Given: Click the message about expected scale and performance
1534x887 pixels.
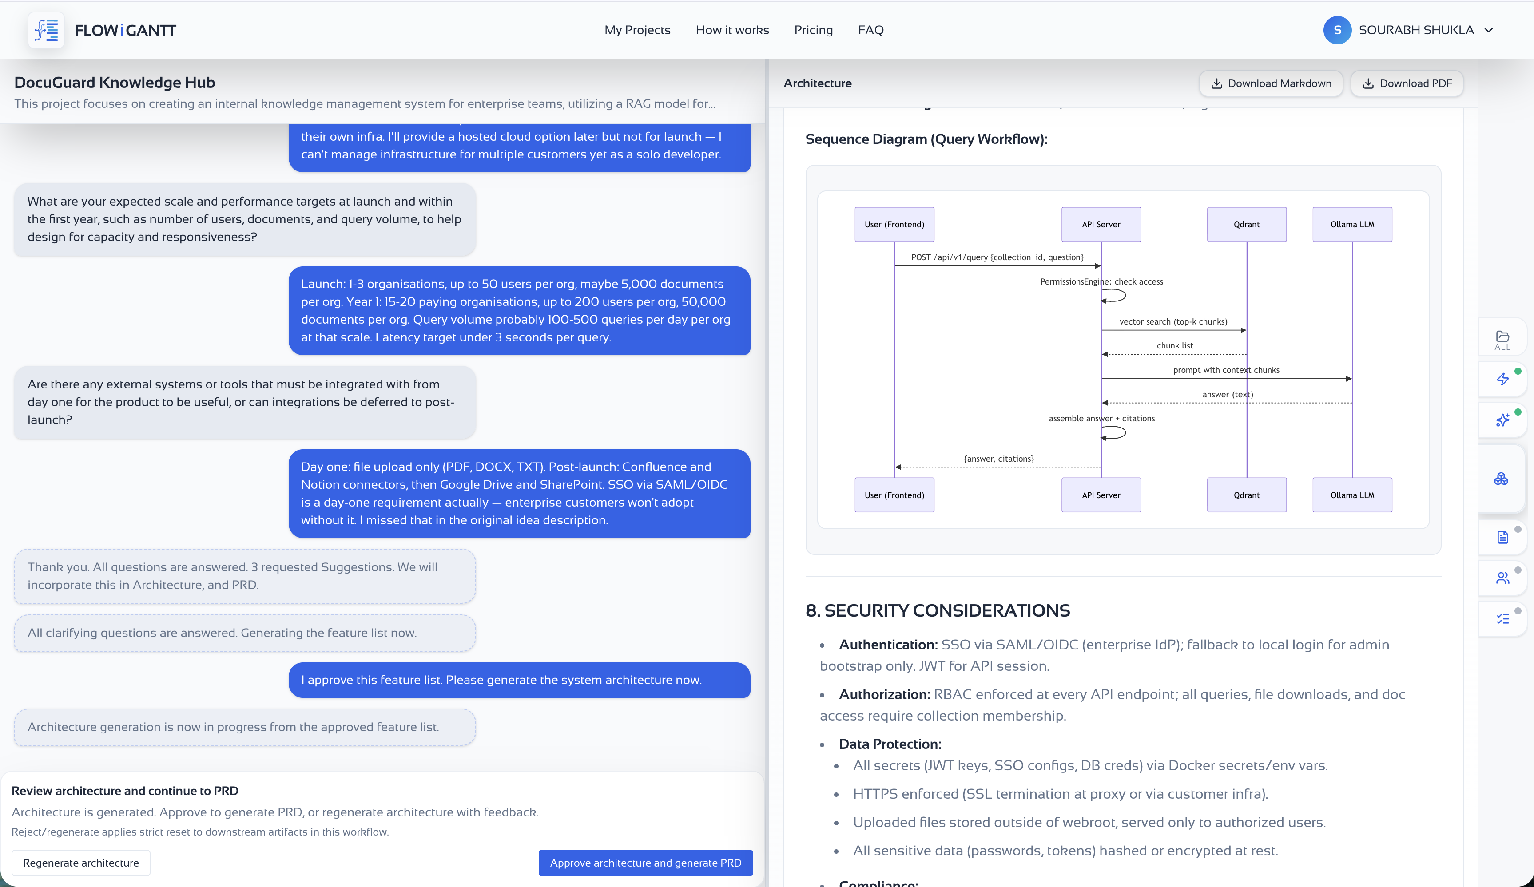Looking at the screenshot, I should (245, 219).
